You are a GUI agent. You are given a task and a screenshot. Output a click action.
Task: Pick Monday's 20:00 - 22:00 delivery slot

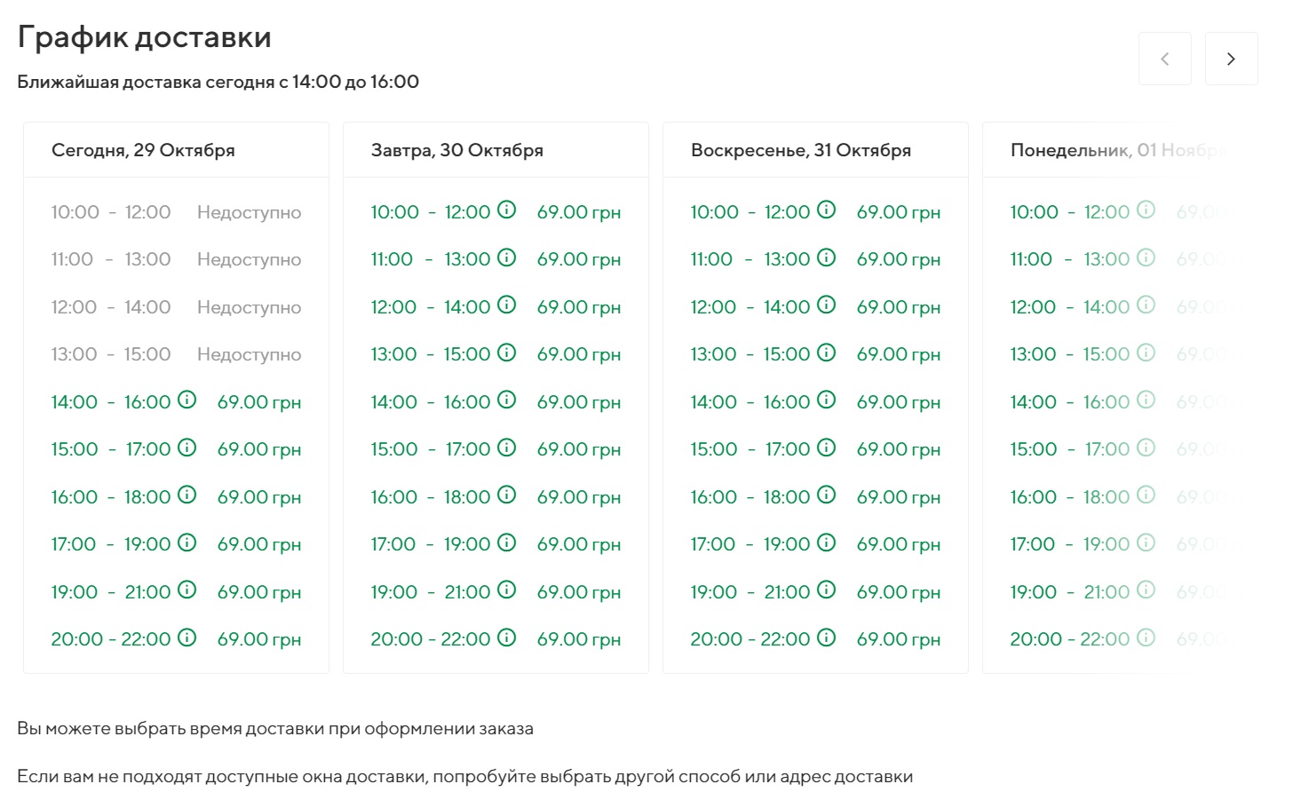point(1069,639)
